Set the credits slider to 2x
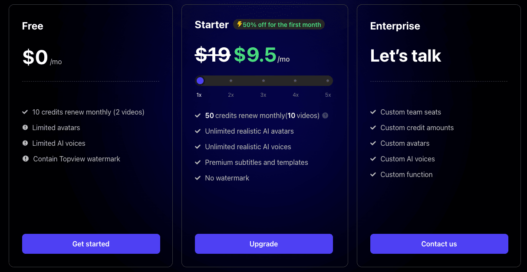527x272 pixels. tap(231, 81)
